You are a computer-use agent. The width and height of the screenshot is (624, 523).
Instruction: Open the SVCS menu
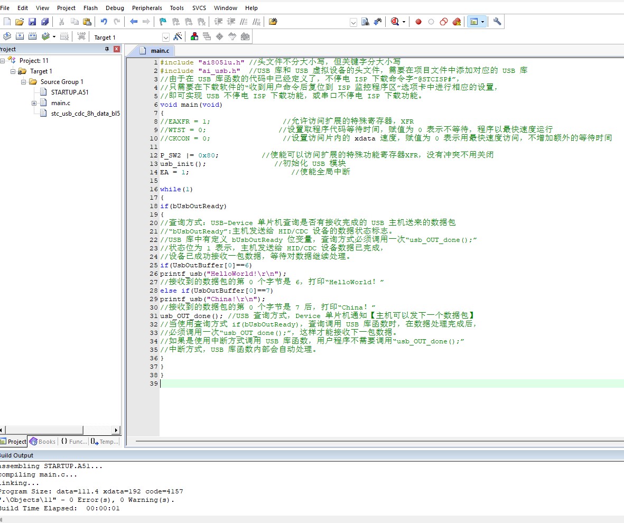pyautogui.click(x=199, y=8)
